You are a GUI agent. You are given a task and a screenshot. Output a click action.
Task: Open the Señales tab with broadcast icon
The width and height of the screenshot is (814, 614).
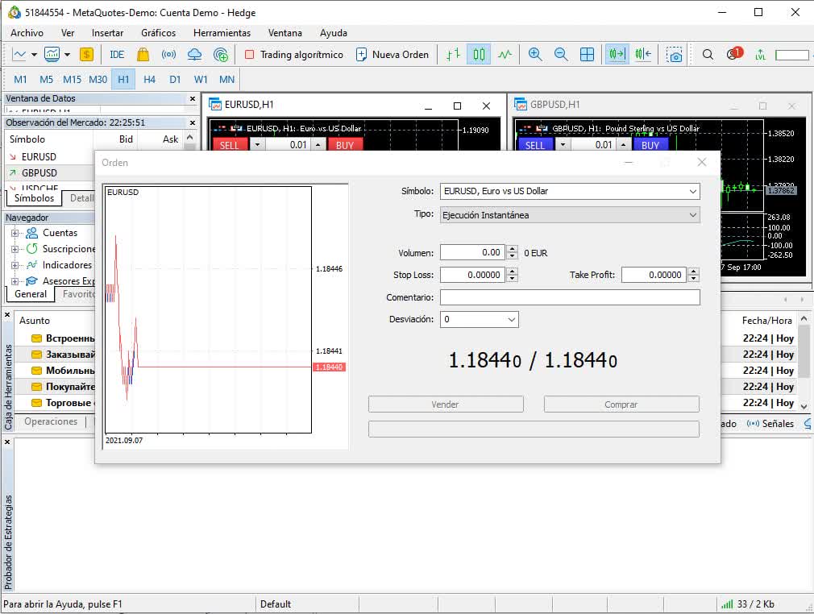point(770,424)
